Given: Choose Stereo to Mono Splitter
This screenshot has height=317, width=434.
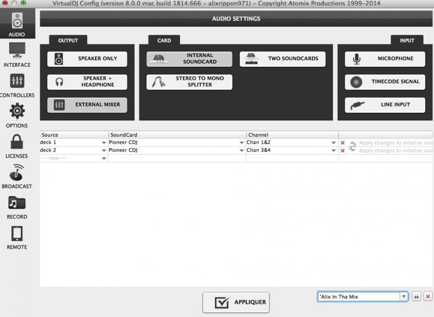Looking at the screenshot, I should click(189, 81).
